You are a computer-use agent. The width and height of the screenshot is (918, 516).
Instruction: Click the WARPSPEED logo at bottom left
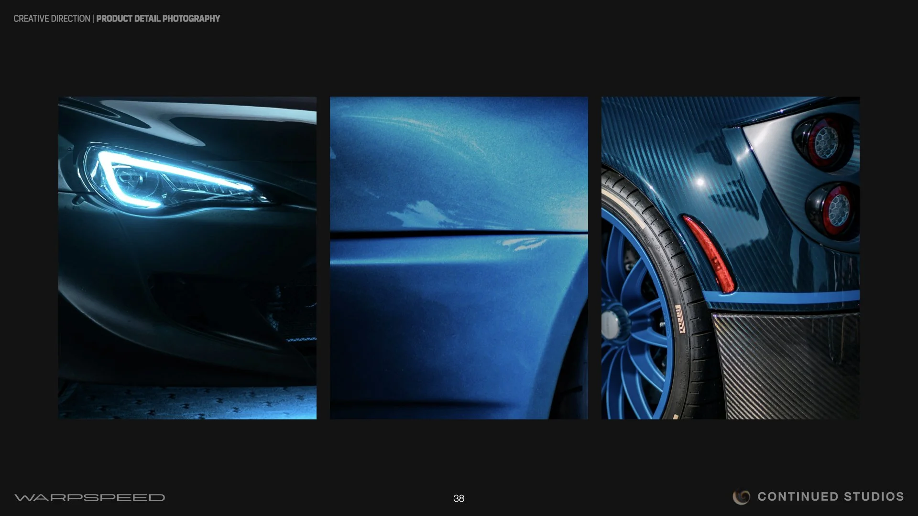(x=89, y=497)
